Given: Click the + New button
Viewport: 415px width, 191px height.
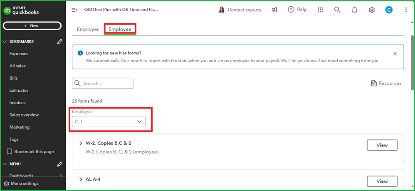Looking at the screenshot, I should click(32, 26).
